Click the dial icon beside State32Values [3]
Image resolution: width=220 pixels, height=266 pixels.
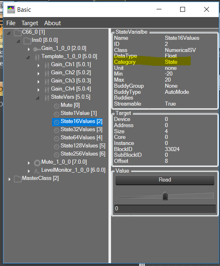point(57,130)
